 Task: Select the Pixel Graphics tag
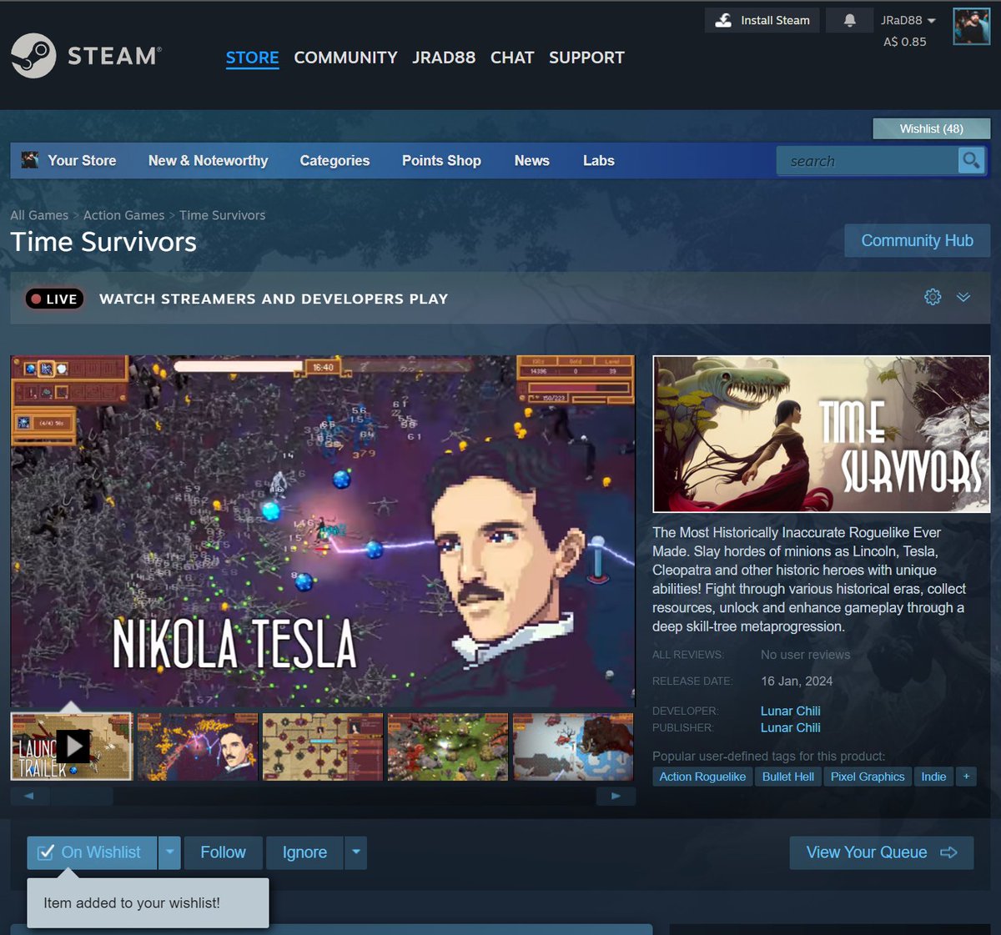pos(867,777)
